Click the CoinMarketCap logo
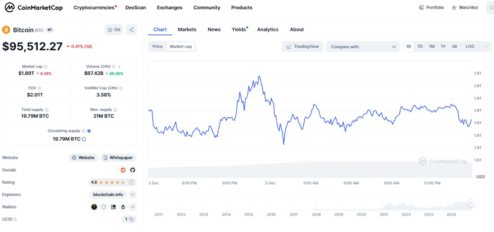The height and width of the screenshot is (232, 494). click(34, 7)
